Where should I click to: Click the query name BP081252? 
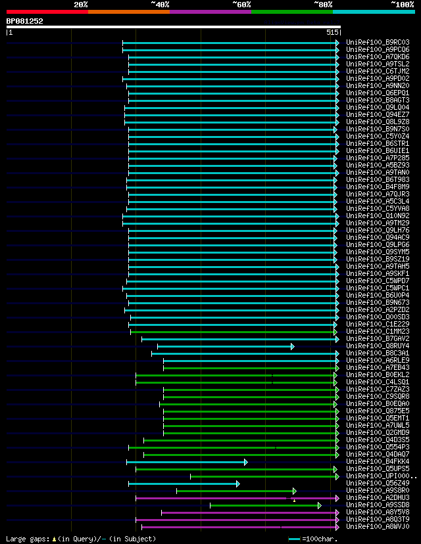pyautogui.click(x=24, y=21)
